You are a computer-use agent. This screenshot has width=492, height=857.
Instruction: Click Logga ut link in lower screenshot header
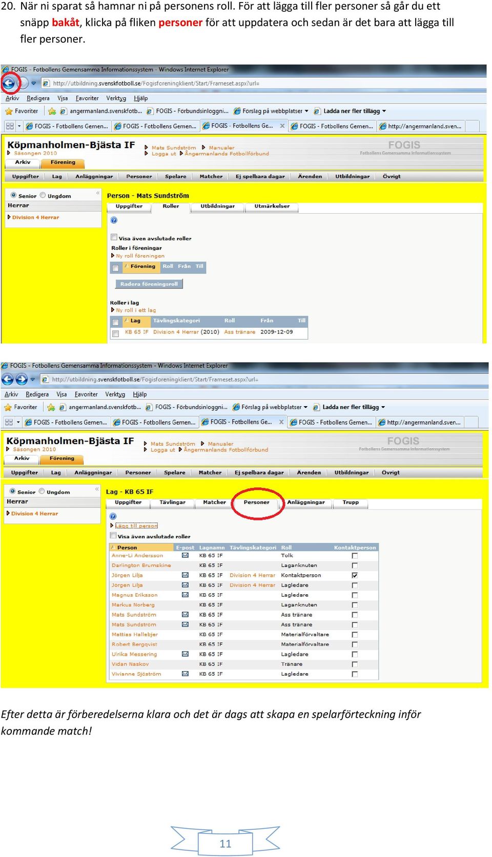162,450
